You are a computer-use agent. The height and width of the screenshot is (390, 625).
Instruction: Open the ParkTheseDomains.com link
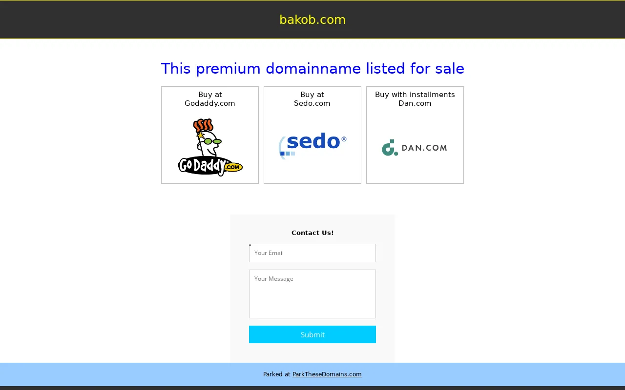[x=327, y=374]
